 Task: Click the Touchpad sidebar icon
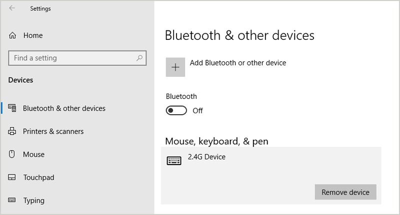[12, 178]
